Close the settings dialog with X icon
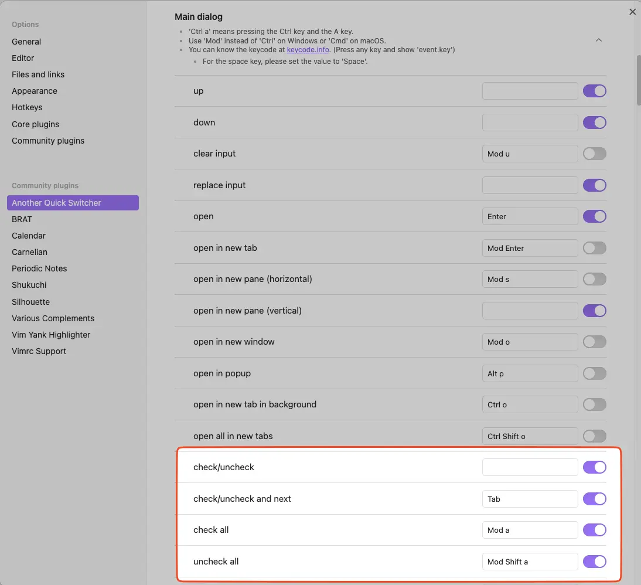 632,12
